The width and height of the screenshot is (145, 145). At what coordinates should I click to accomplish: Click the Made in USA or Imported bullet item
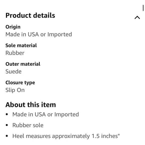45,114
